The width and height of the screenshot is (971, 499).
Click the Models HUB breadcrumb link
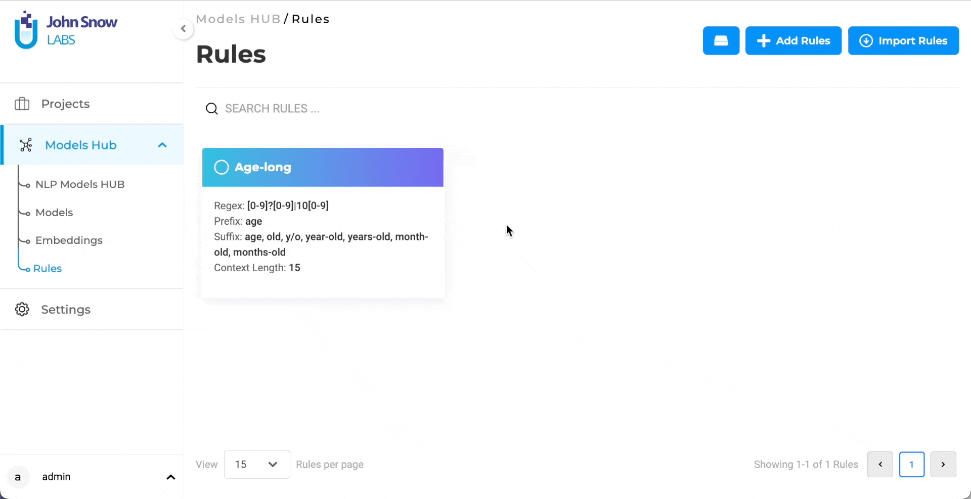(x=238, y=19)
